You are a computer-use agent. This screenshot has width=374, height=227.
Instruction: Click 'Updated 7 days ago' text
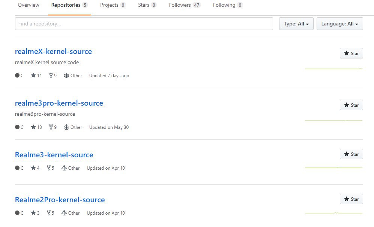pos(109,76)
